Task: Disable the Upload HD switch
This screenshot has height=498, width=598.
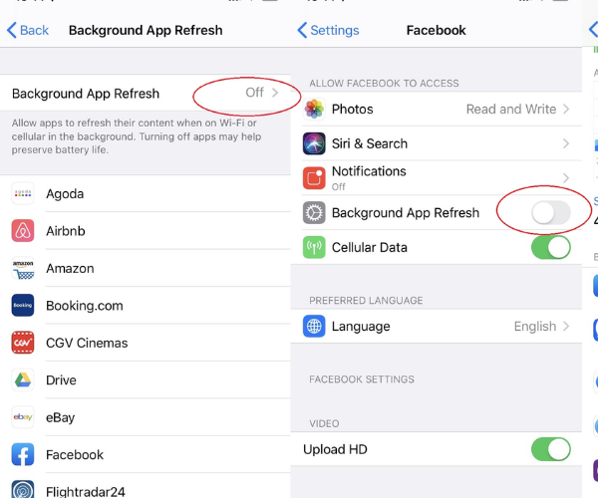Action: pyautogui.click(x=550, y=449)
